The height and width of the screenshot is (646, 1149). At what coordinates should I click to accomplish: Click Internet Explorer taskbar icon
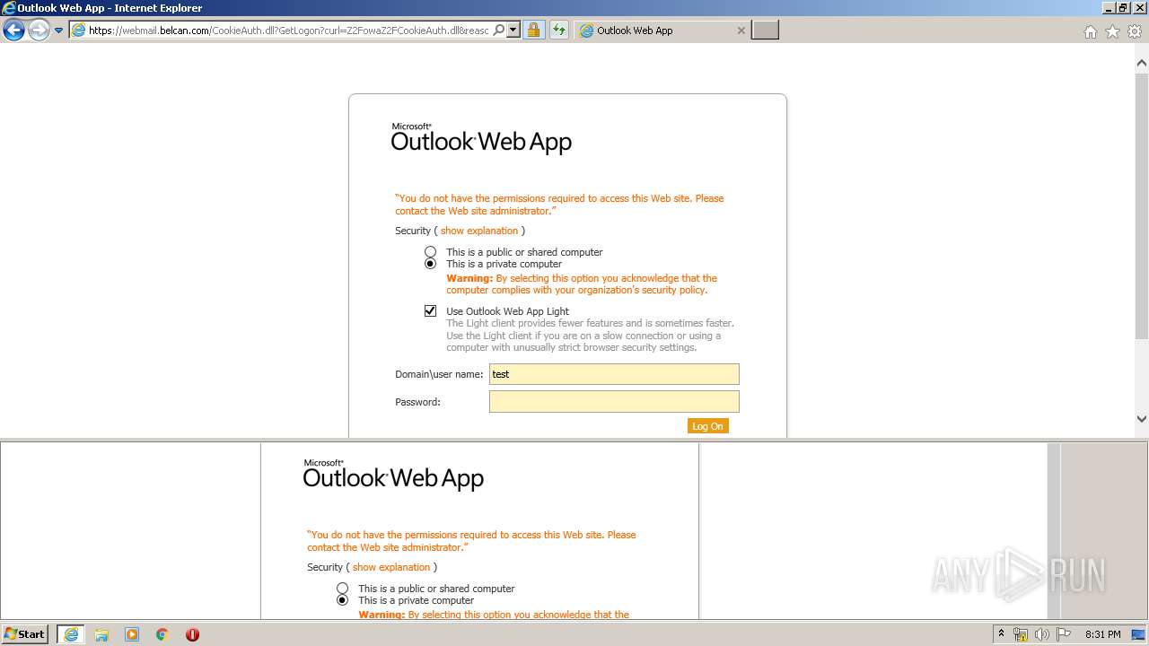(71, 634)
